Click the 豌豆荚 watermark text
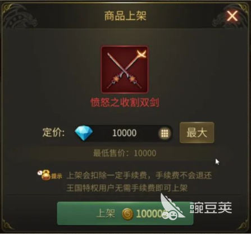Image resolution: width=251 pixels, height=234 pixels. coord(211,208)
